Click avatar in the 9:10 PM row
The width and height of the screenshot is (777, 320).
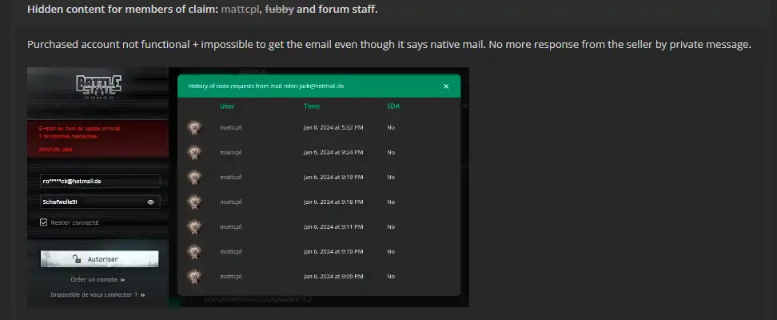click(x=193, y=251)
